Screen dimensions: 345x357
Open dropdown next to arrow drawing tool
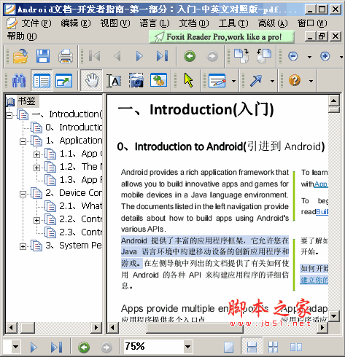click(272, 81)
